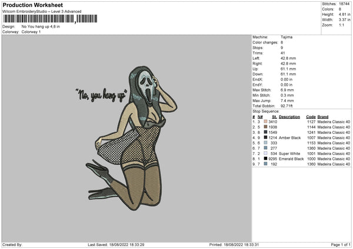Click the barcode under the worksheet title
The height and width of the screenshot is (249, 353).
(50, 19)
